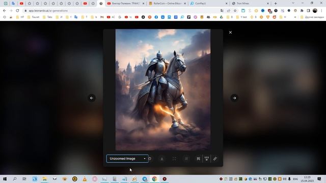Bookmark this page with the star icon
Image resolution: width=326 pixels, height=183 pixels.
coord(235,11)
